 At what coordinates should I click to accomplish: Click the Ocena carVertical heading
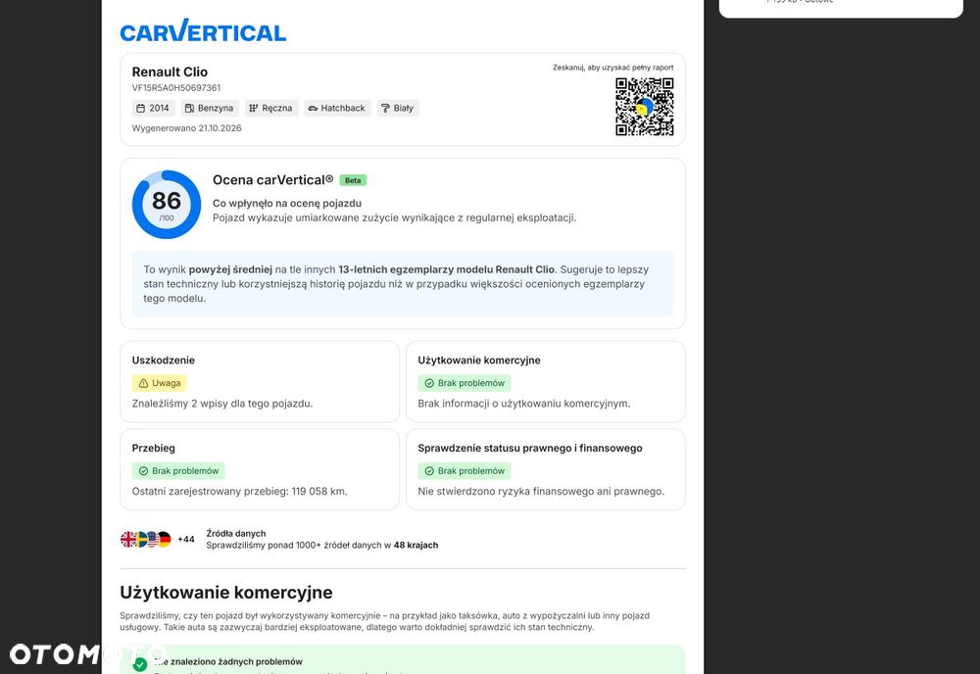click(x=272, y=180)
